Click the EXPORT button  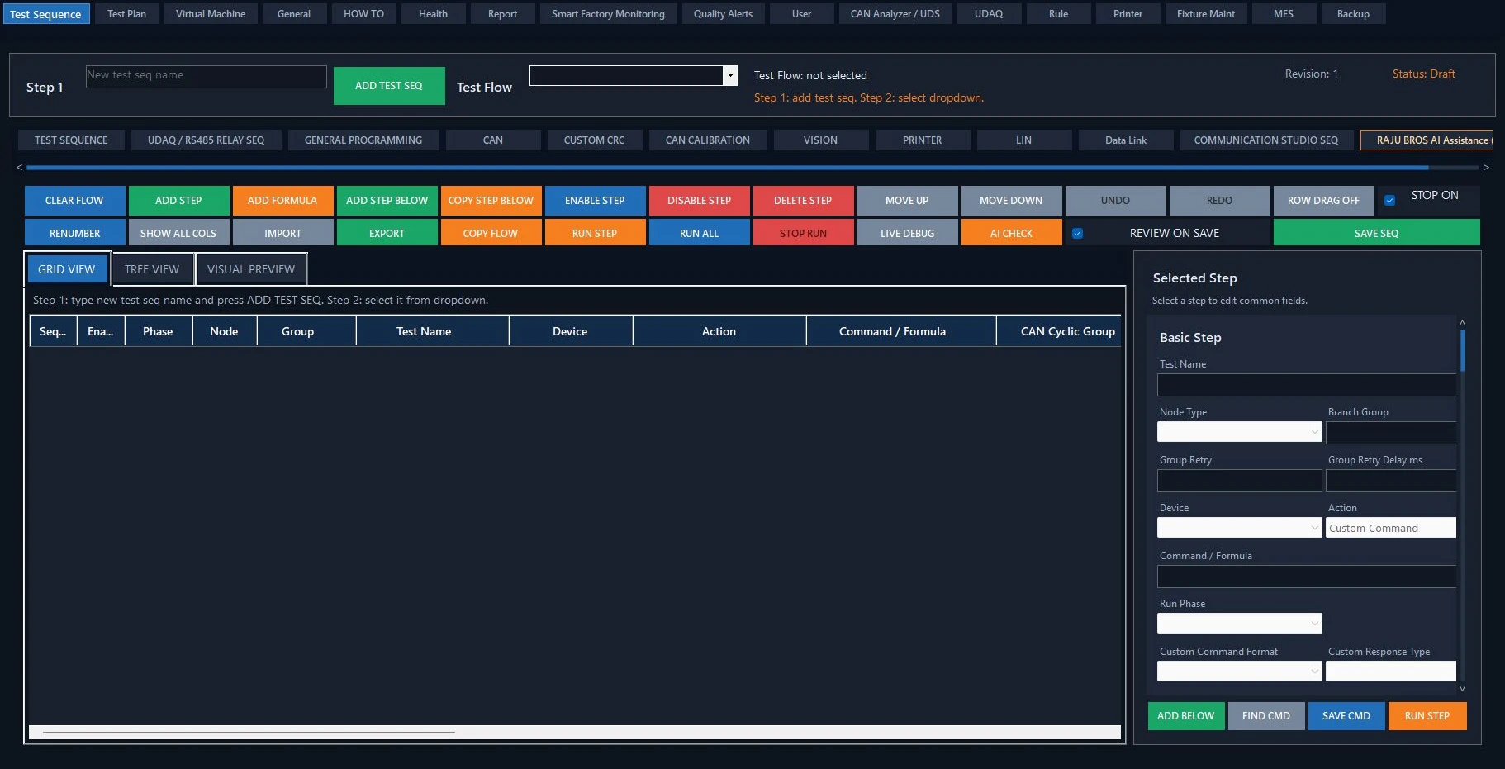(x=387, y=234)
